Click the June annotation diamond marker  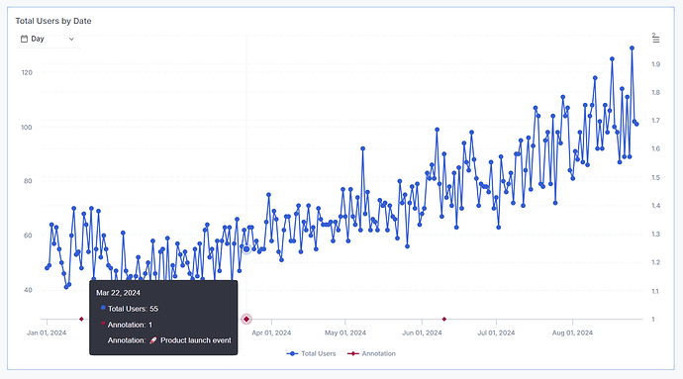click(444, 320)
